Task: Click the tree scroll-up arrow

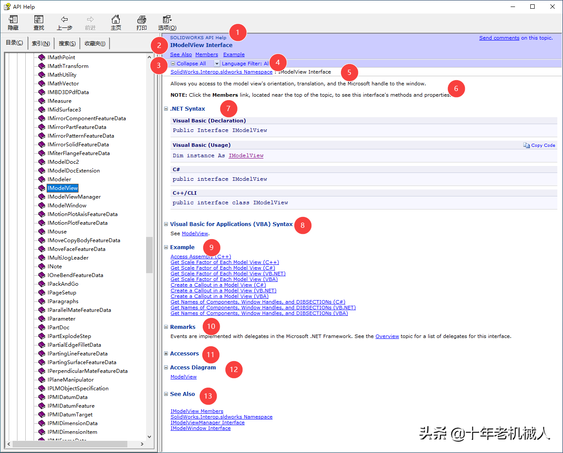Action: coord(149,57)
